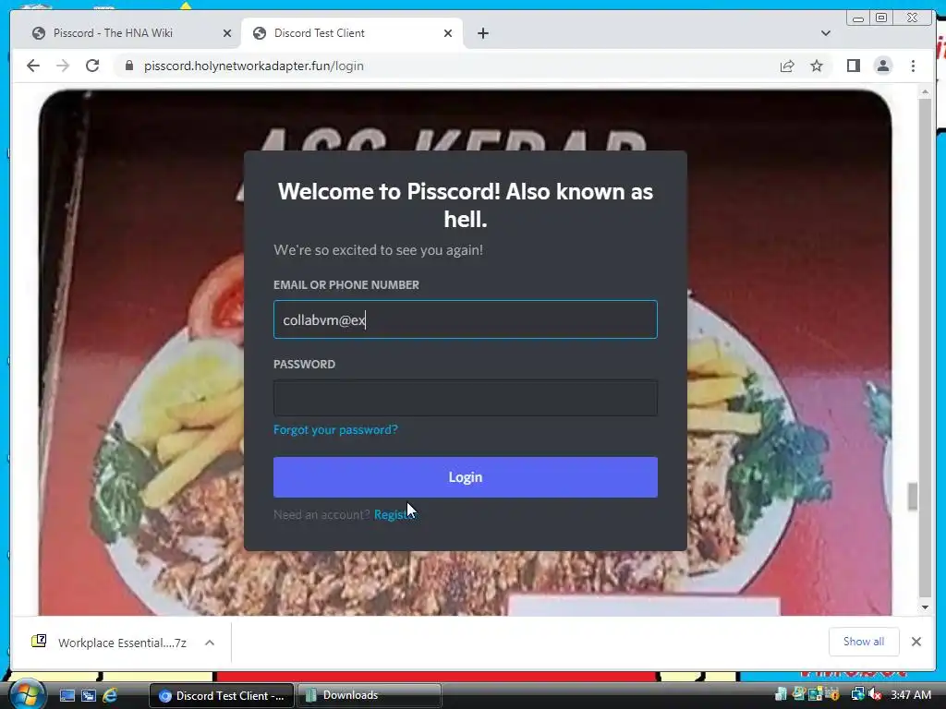Expand the tab search chevron
This screenshot has height=709, width=946.
(x=825, y=33)
